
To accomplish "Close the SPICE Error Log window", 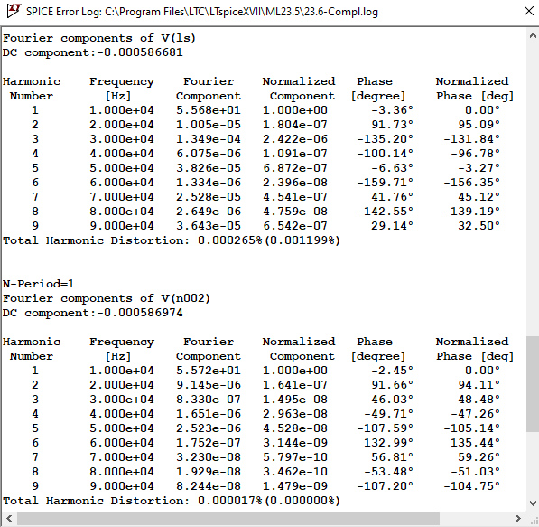I will pyautogui.click(x=529, y=12).
